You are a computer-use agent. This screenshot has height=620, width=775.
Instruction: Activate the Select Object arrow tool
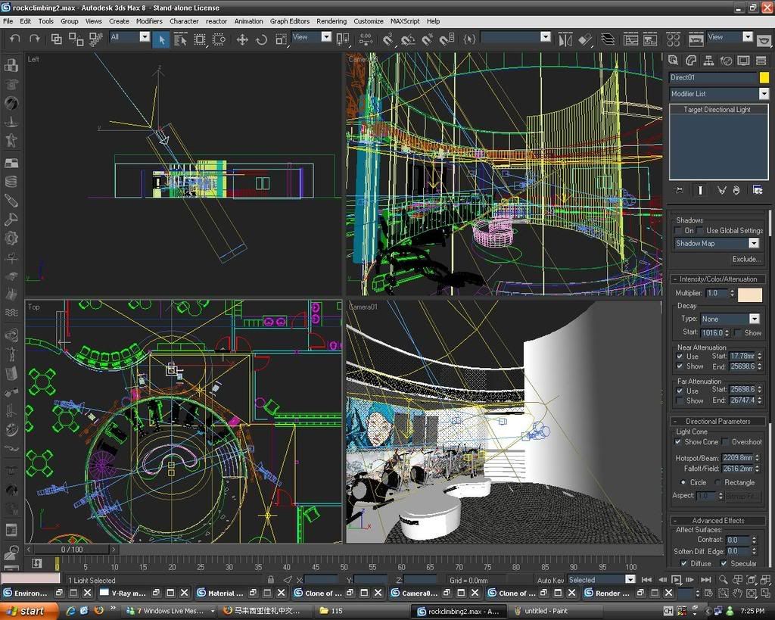[x=160, y=39]
